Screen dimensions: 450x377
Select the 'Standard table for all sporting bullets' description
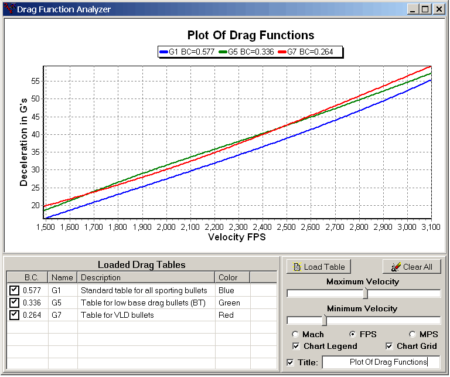(144, 290)
